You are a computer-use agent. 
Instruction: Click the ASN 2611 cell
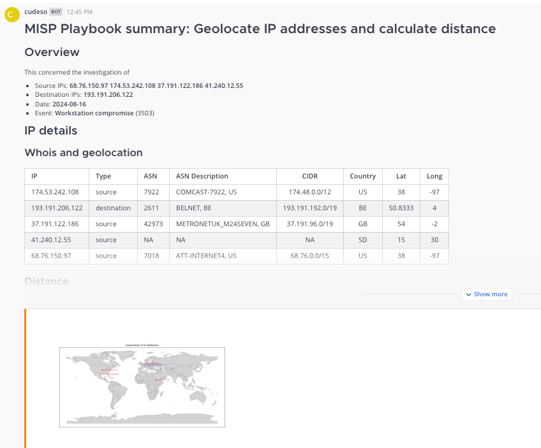point(153,208)
